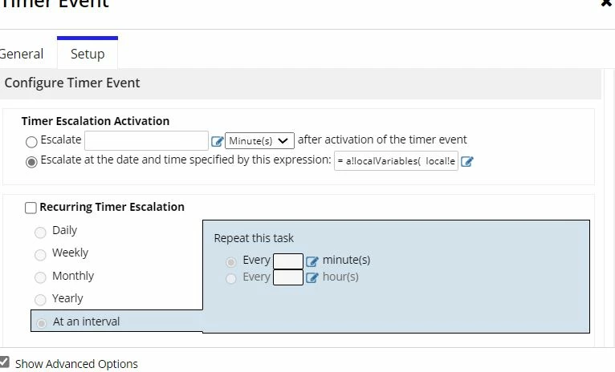
Task: Click the Escalate delay input field
Action: [146, 140]
